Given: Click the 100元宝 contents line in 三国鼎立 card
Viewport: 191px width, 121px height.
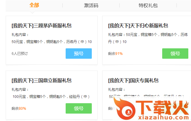Looking at the screenshot, I should click(x=51, y=97).
